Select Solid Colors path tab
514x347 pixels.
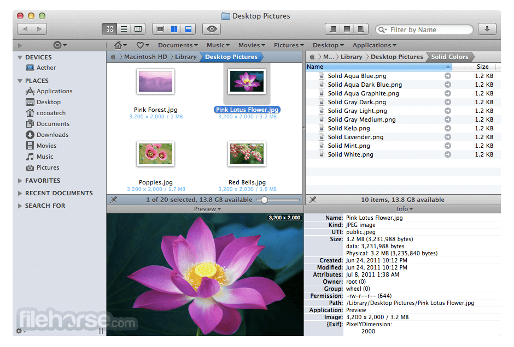coord(449,57)
